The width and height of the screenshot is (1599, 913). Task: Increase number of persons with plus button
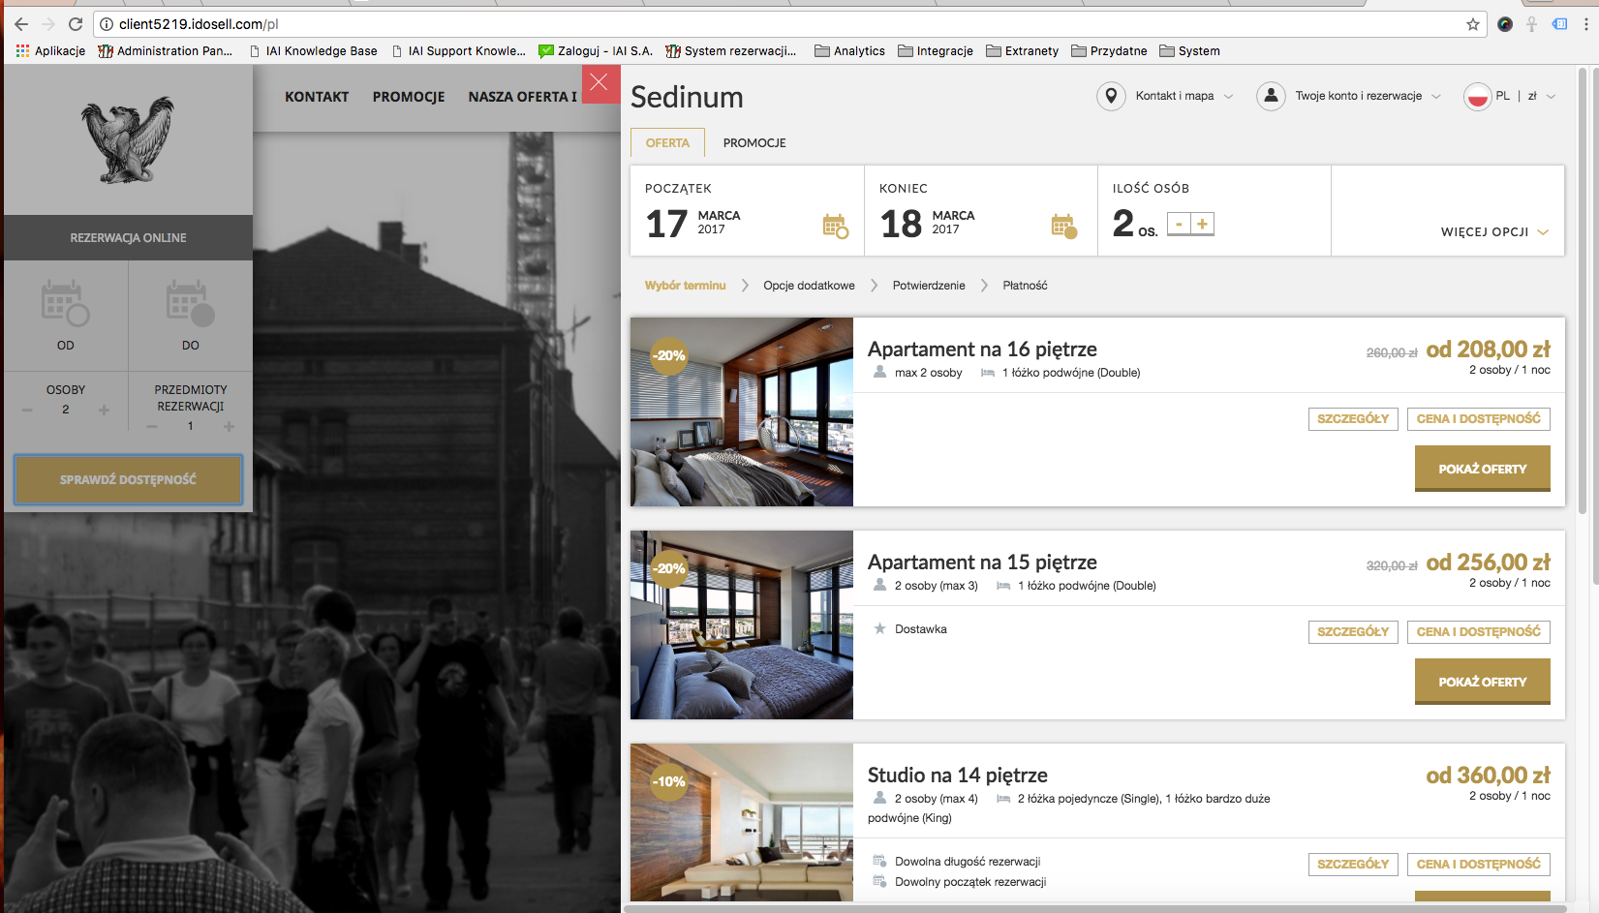pos(1202,224)
